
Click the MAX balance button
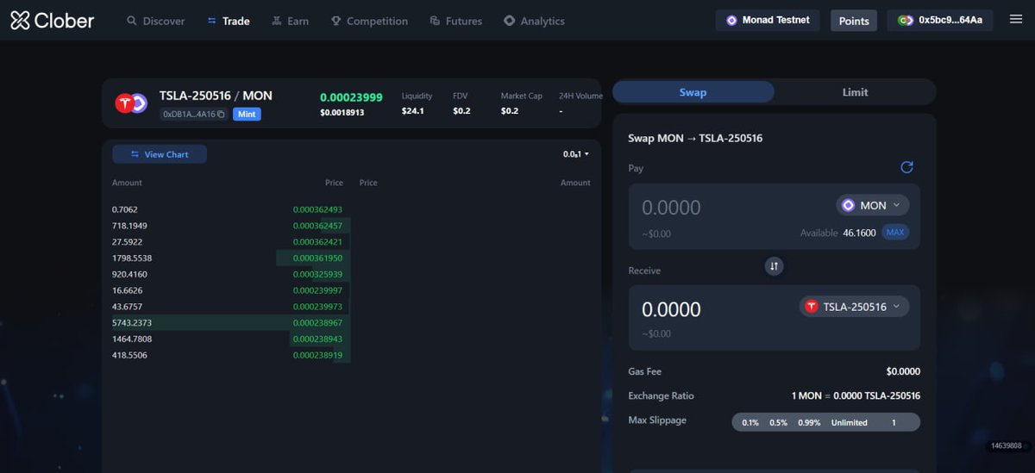895,233
